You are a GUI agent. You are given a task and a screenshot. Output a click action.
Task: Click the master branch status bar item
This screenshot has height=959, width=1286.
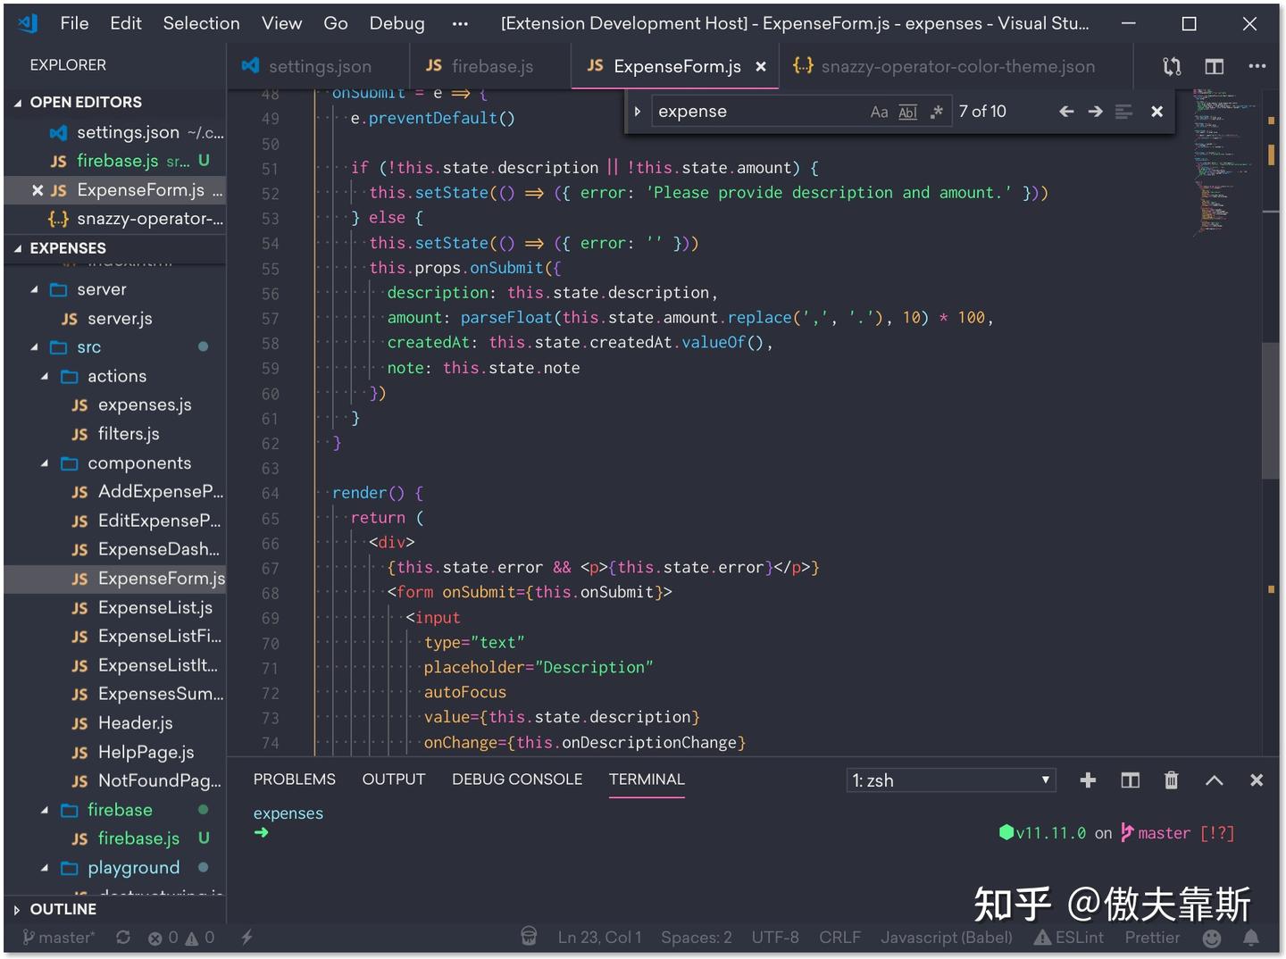click(59, 938)
